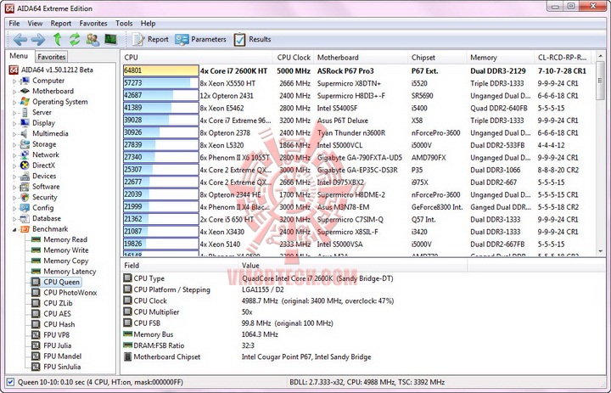
Task: Open the File menu
Action: [14, 24]
